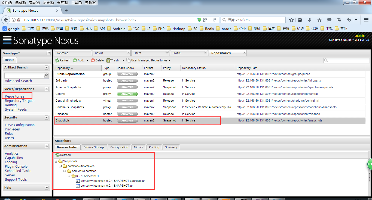The height and width of the screenshot is (200, 372).
Task: Open the Routing tab in Snapshots panel
Action: point(154,147)
